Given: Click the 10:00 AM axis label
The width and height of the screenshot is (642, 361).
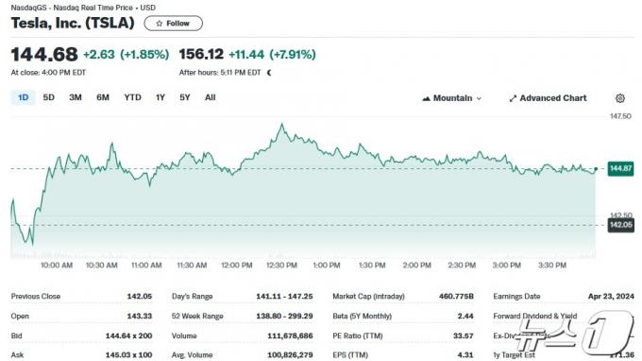Looking at the screenshot, I should 57,266.
